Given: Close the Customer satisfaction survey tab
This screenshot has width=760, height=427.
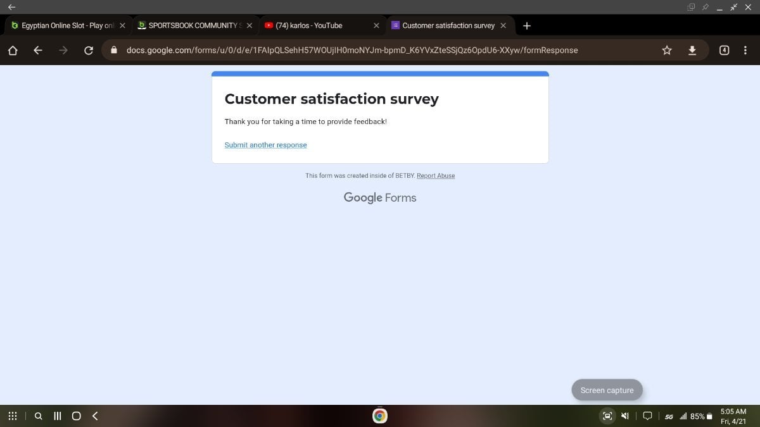Looking at the screenshot, I should [x=503, y=26].
